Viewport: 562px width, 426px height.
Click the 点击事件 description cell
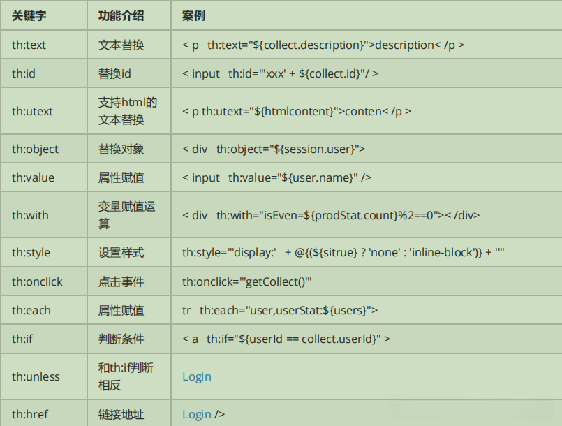tap(121, 281)
